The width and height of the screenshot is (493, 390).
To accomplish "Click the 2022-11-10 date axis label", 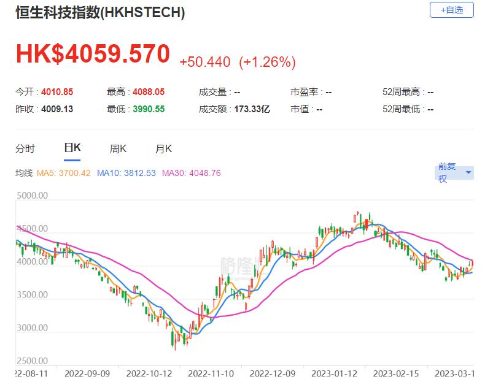I will pos(211,373).
